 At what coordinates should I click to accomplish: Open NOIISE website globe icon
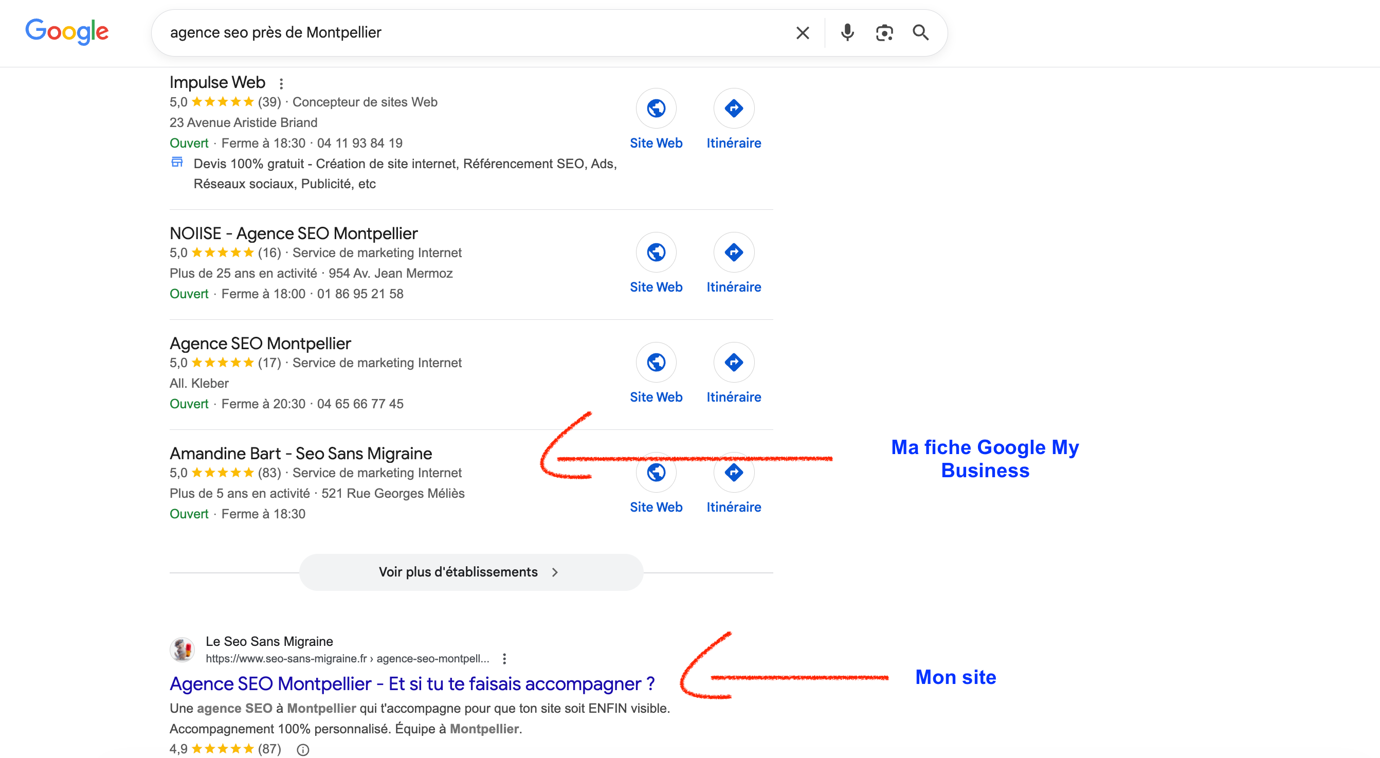pyautogui.click(x=656, y=252)
